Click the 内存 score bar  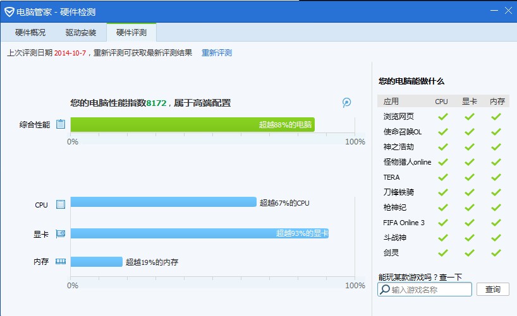[x=97, y=262]
